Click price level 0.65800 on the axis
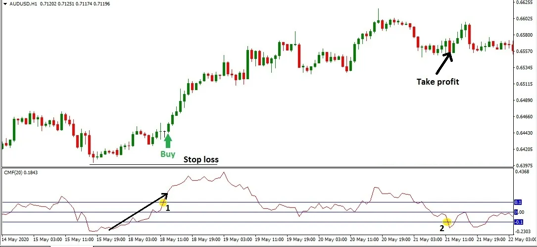 click(x=524, y=35)
